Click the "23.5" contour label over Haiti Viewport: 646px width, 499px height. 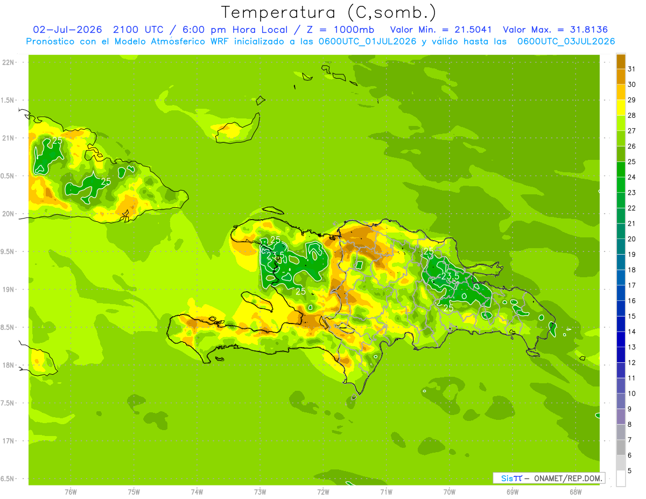click(x=275, y=255)
